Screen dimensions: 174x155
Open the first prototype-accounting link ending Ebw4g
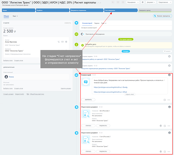click(x=110, y=87)
